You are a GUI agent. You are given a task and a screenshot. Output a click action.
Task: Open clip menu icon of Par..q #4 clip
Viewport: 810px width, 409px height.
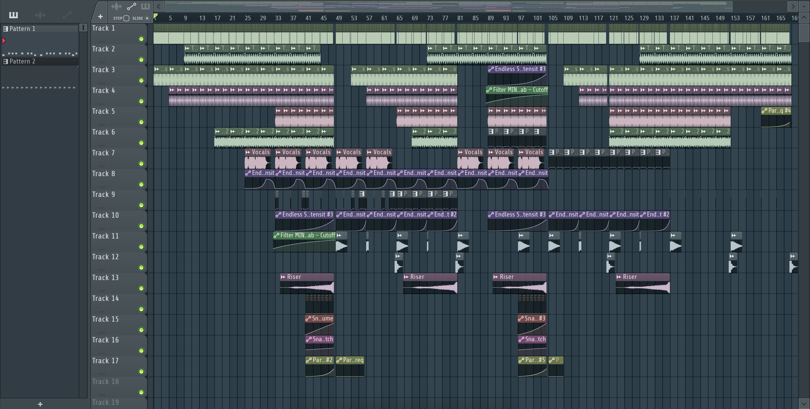click(x=764, y=111)
